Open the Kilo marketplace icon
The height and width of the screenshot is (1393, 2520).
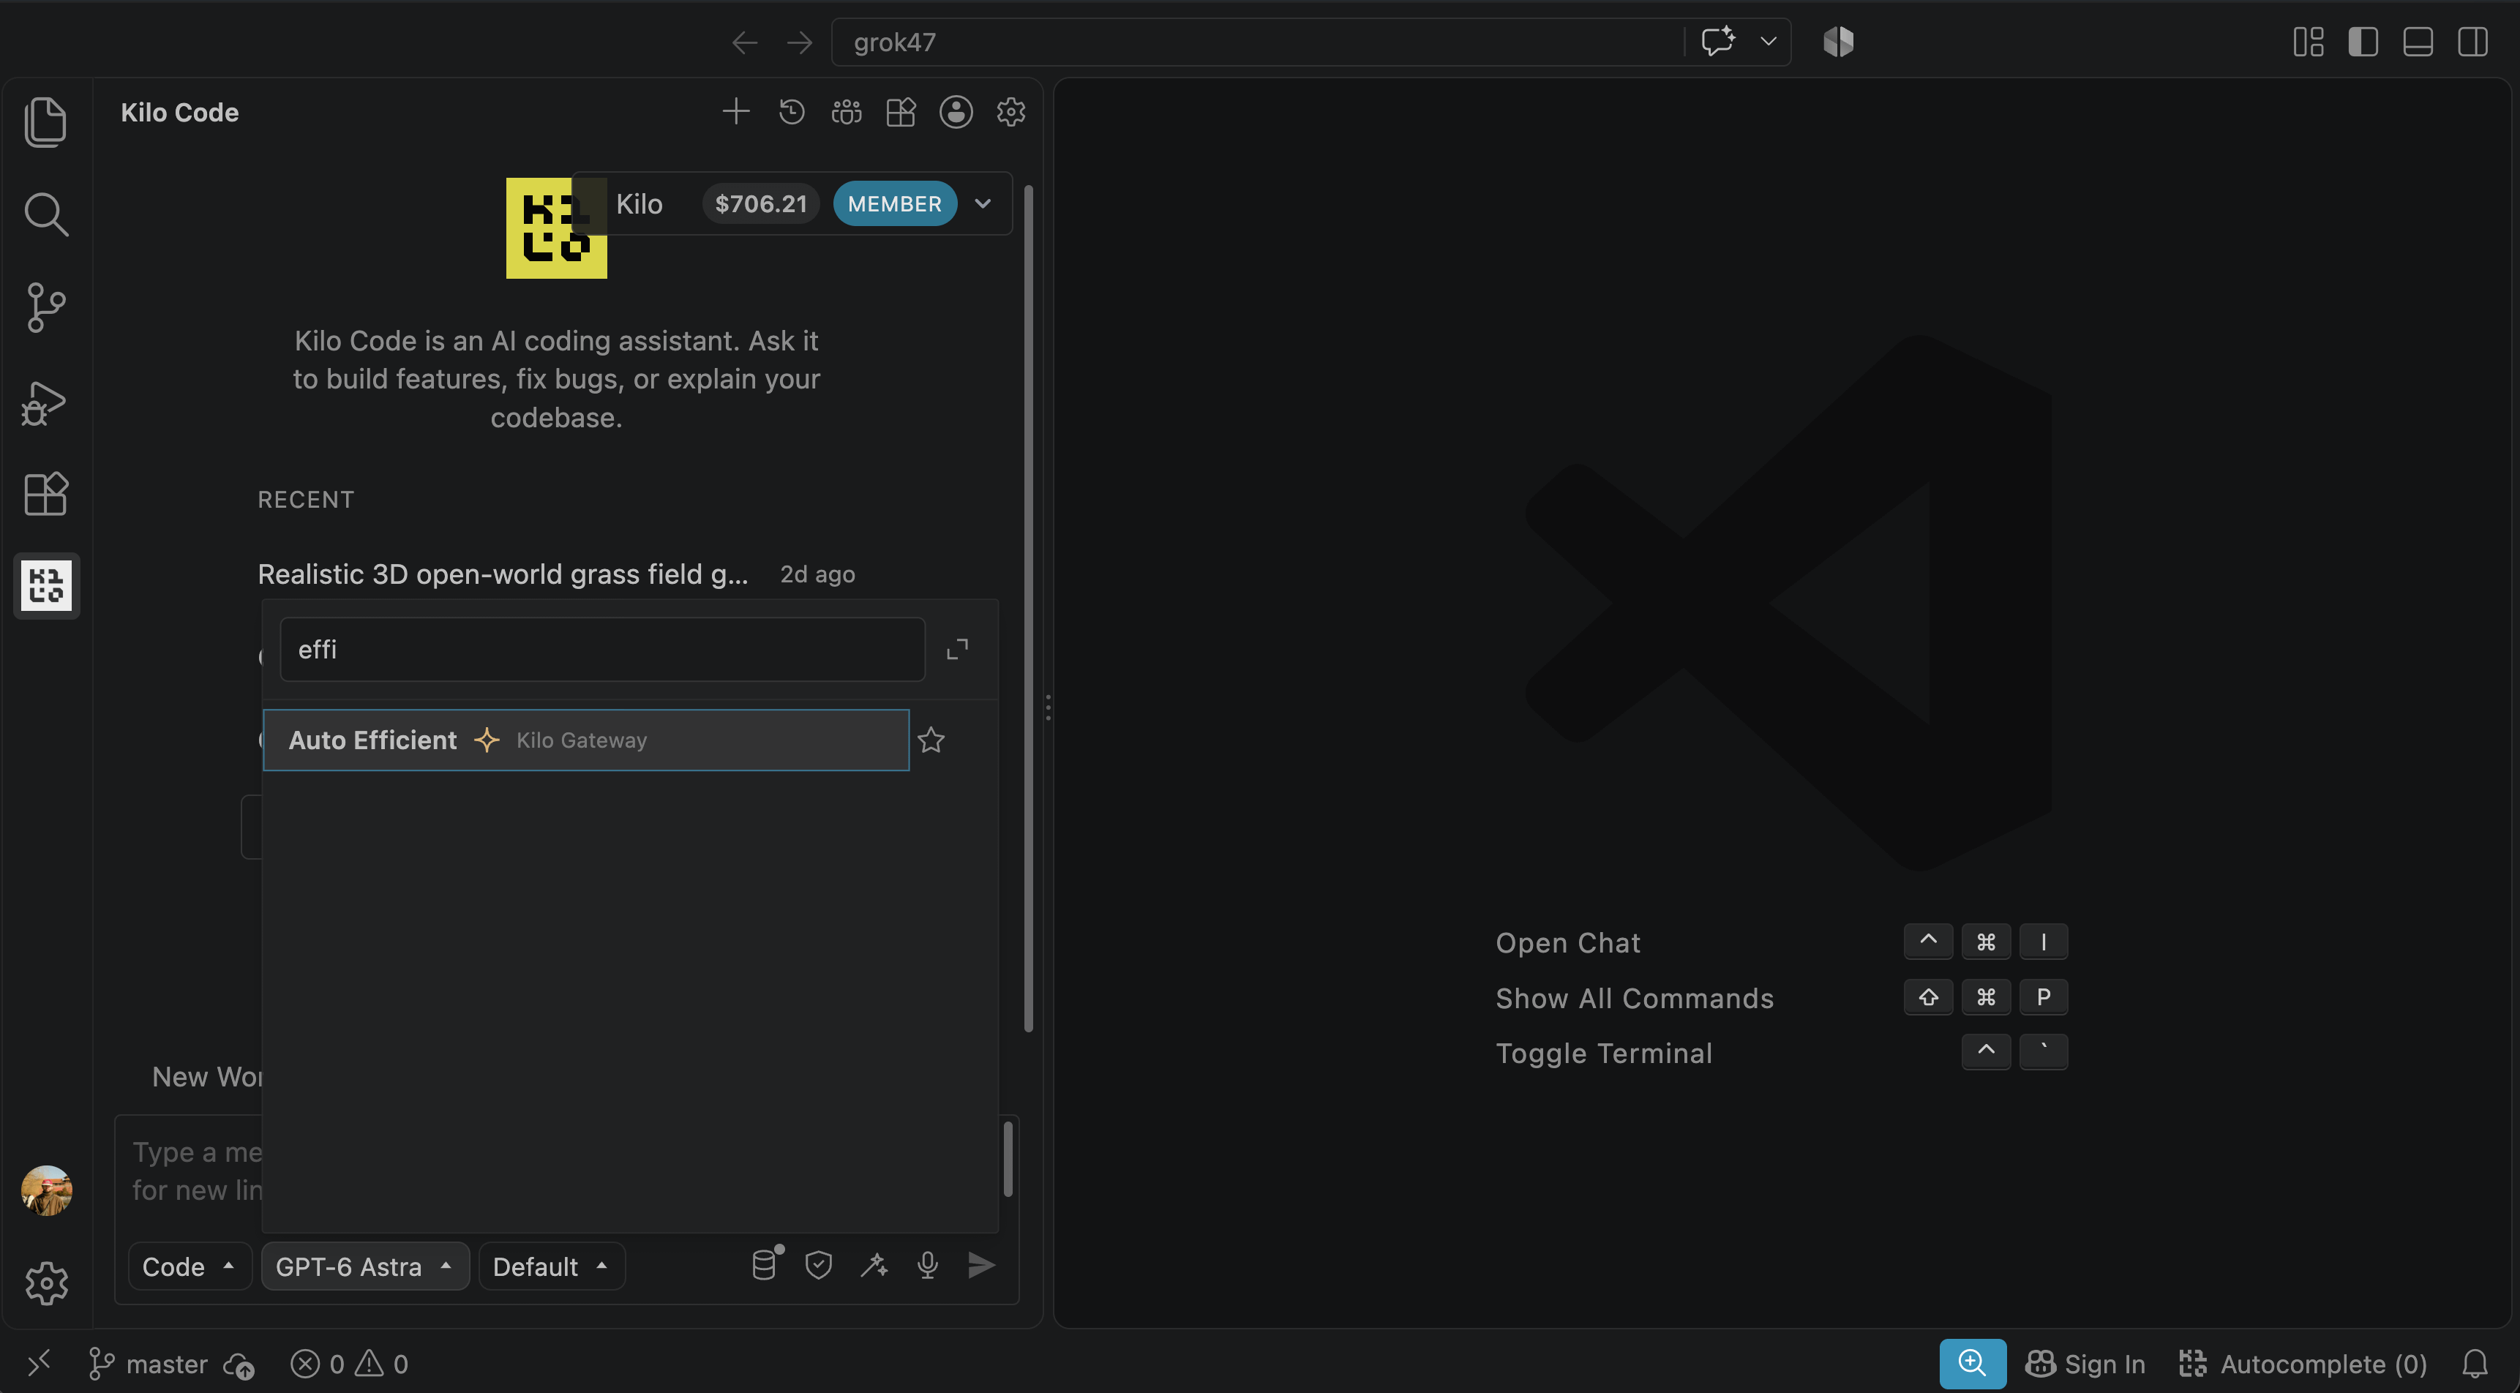pyautogui.click(x=901, y=111)
